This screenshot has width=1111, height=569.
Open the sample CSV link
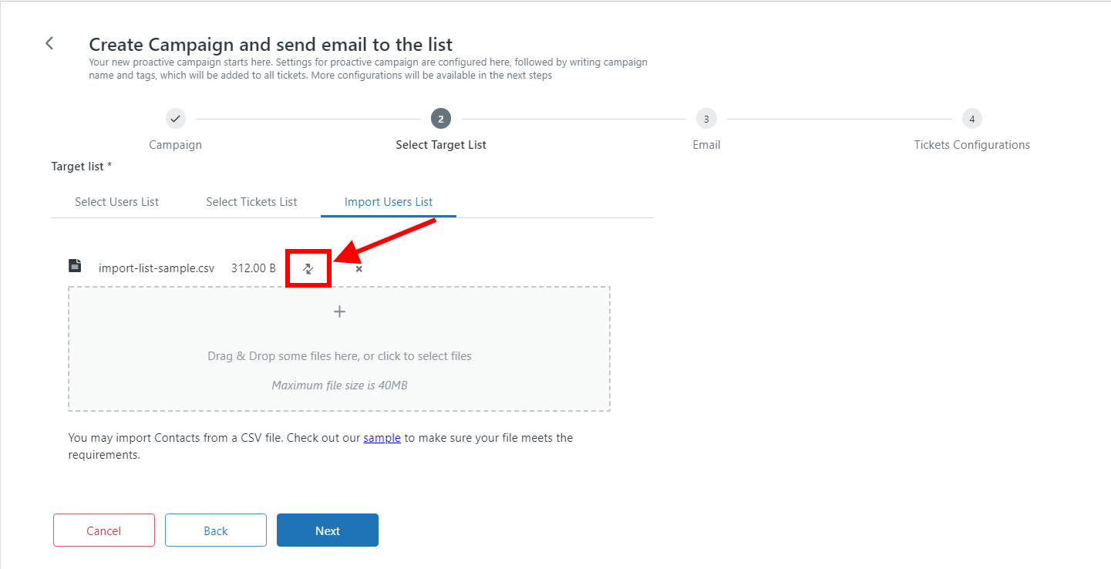tap(382, 438)
